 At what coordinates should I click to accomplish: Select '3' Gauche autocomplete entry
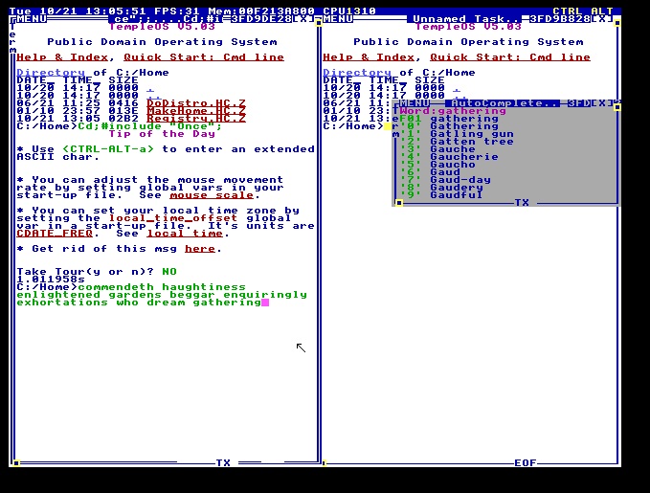click(437, 149)
